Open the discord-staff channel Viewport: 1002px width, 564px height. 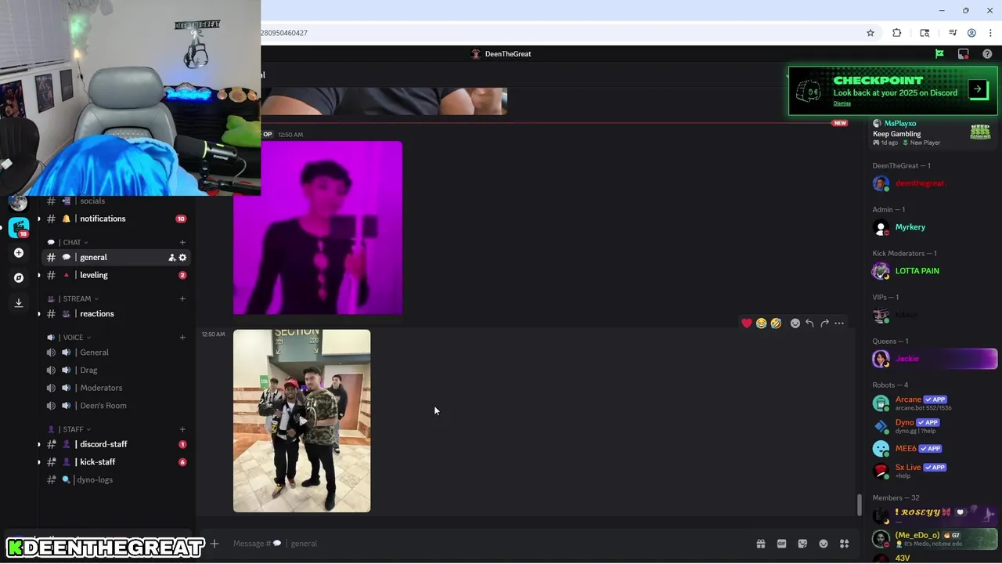pos(116,444)
